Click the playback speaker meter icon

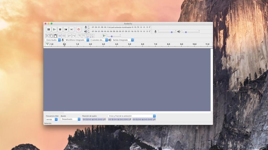(86, 32)
